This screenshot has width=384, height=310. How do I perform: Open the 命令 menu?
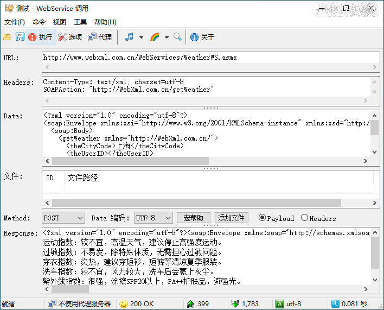point(39,22)
